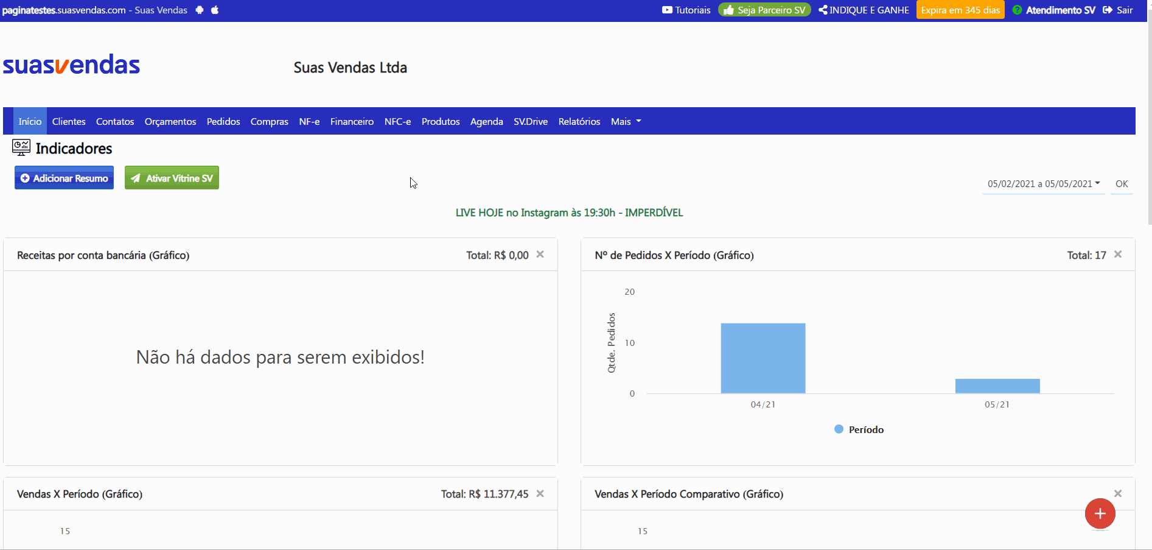Screen dimensions: 1152x550
Task: Click the Indicadores dashboard icon
Action: [x=21, y=147]
